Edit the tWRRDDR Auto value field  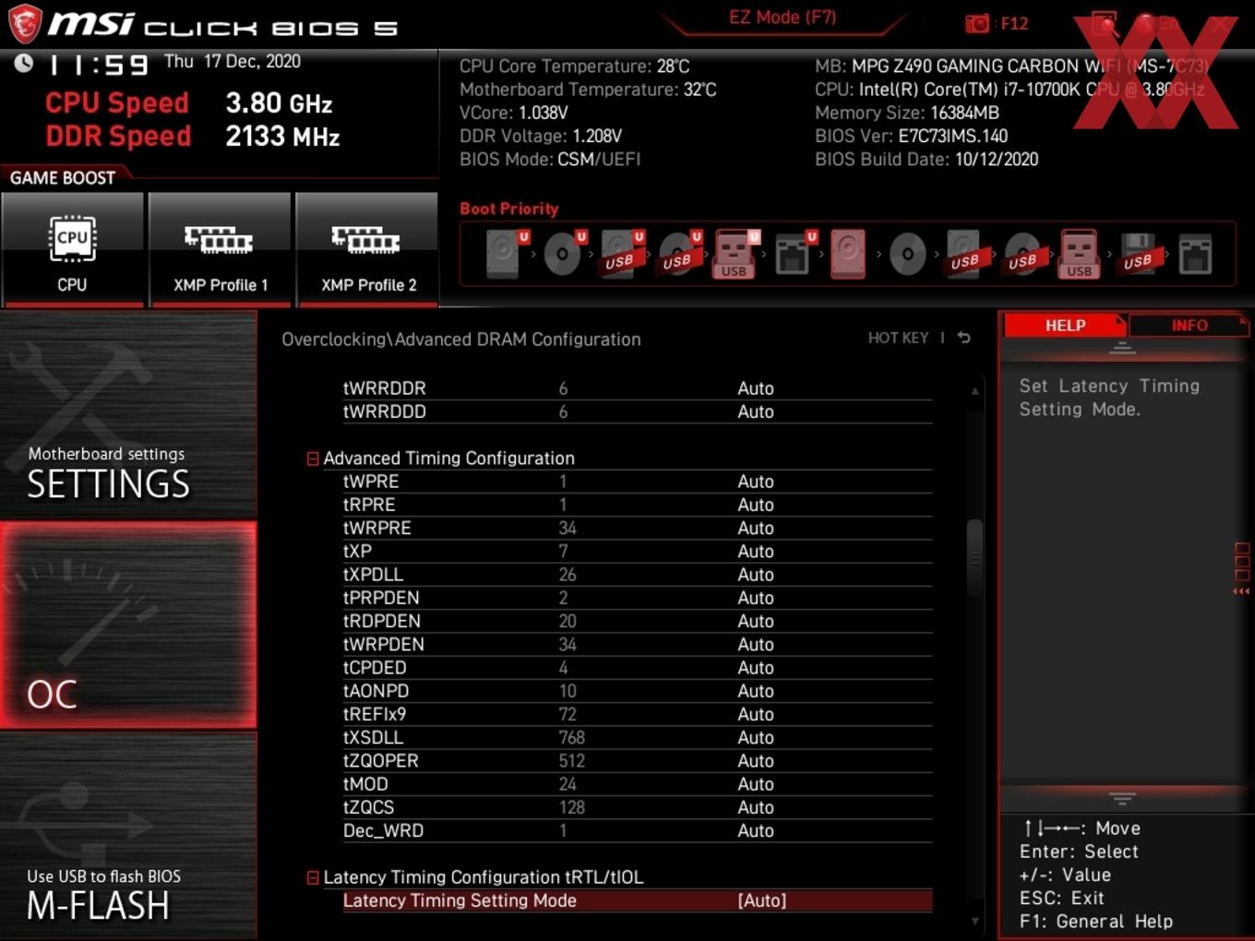click(756, 388)
